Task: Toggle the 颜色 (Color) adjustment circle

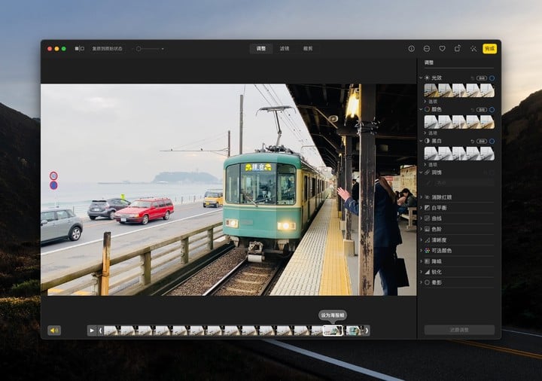Action: (492, 109)
